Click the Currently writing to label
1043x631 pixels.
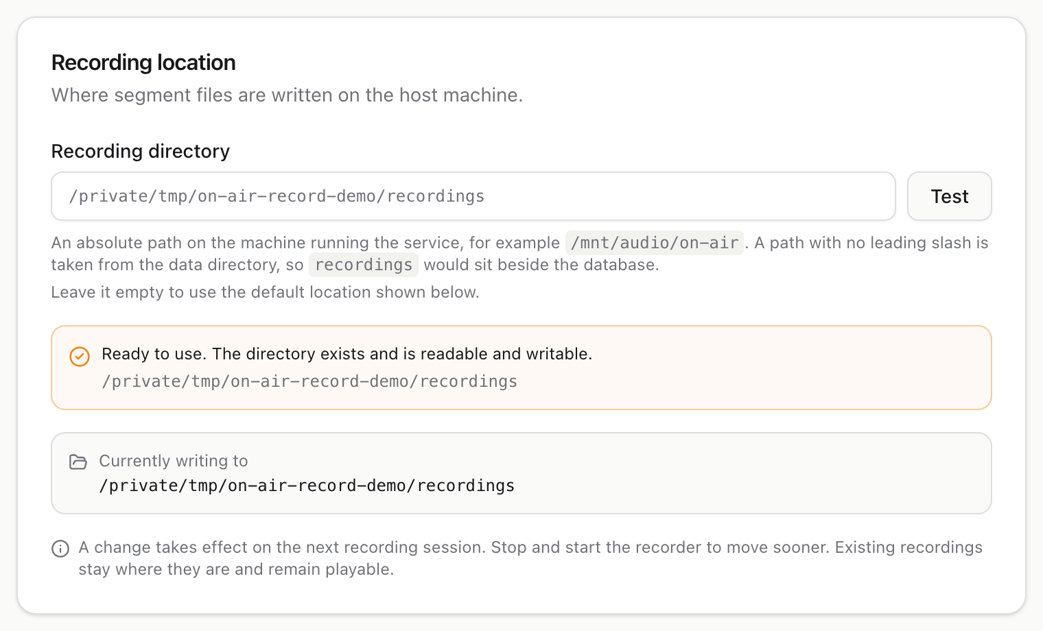click(174, 461)
